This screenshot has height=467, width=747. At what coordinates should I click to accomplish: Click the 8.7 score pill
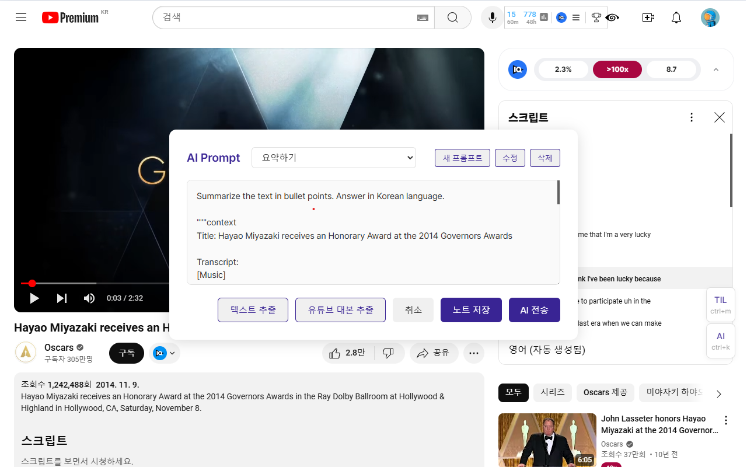click(x=671, y=69)
